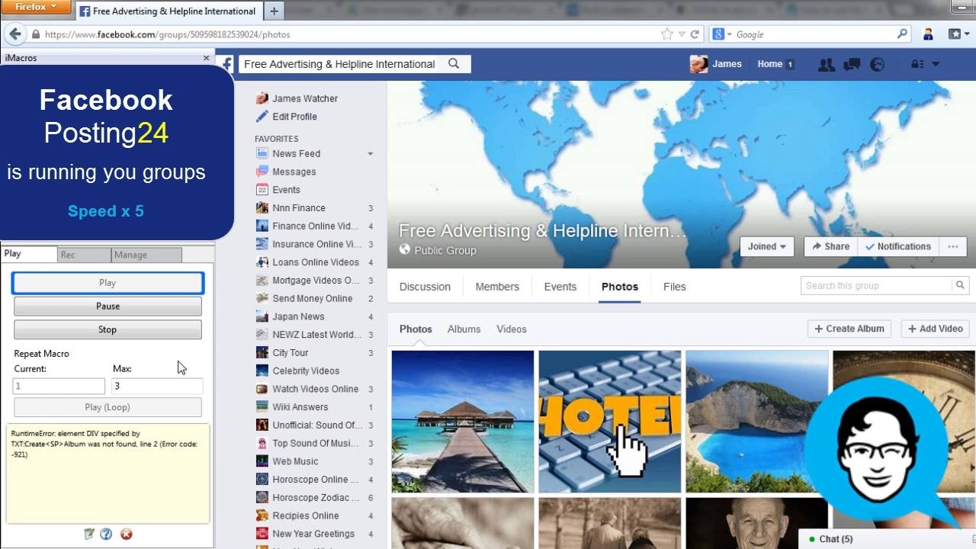Open the Firefox orange menu button
Image resolution: width=976 pixels, height=549 pixels.
click(35, 7)
